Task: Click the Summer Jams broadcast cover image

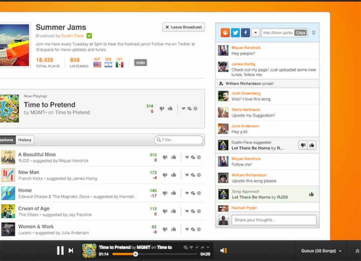Action: [15, 45]
